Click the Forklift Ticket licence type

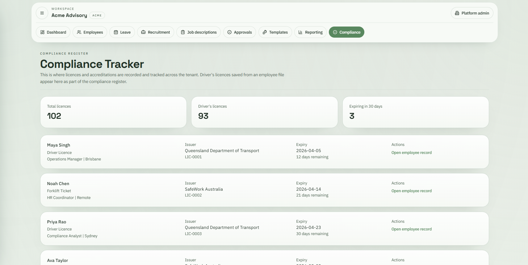[x=59, y=191]
